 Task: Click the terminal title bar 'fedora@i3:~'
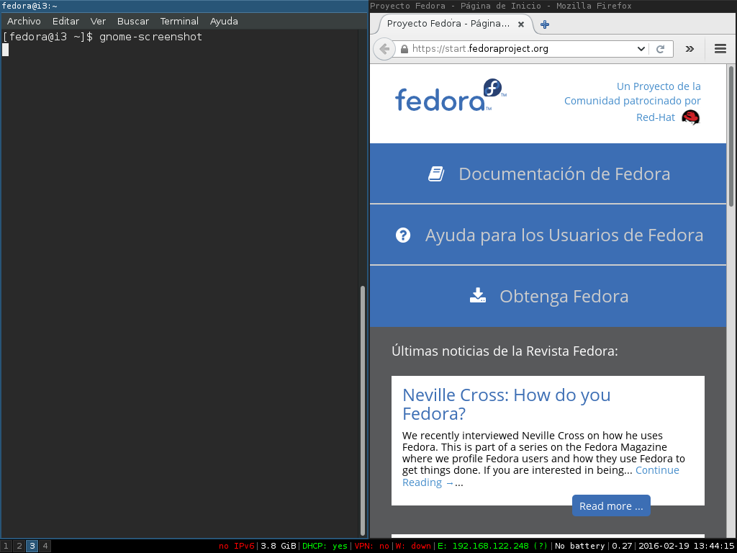184,6
